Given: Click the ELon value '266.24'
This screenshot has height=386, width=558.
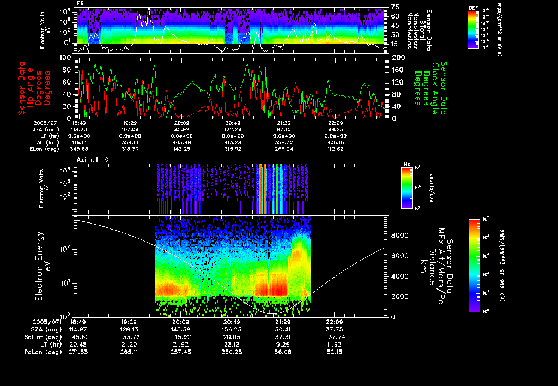Looking at the screenshot, I should tap(283, 149).
